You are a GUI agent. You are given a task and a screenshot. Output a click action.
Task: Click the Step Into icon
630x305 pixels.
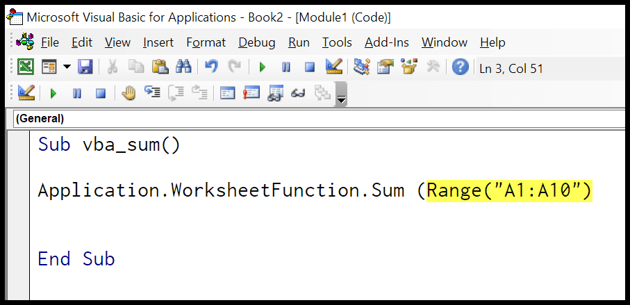pyautogui.click(x=152, y=93)
